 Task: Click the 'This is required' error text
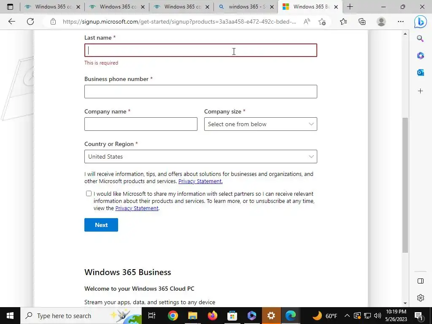(x=101, y=63)
